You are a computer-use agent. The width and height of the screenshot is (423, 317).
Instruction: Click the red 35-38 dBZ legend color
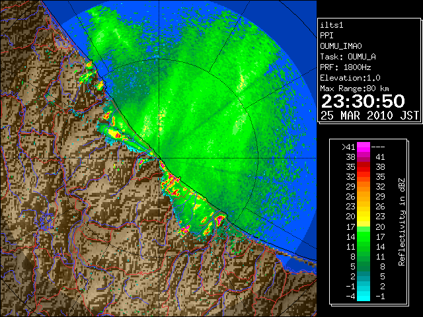coord(364,167)
